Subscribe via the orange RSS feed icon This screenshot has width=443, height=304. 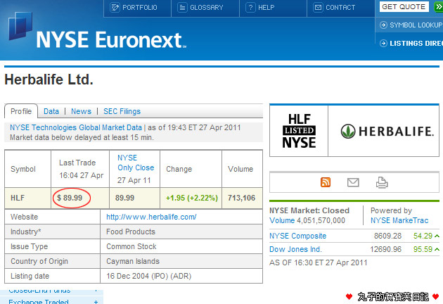point(326,182)
